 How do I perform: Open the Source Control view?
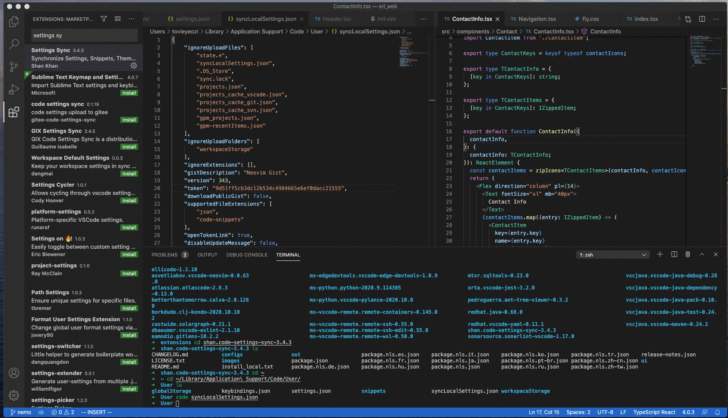(x=14, y=66)
